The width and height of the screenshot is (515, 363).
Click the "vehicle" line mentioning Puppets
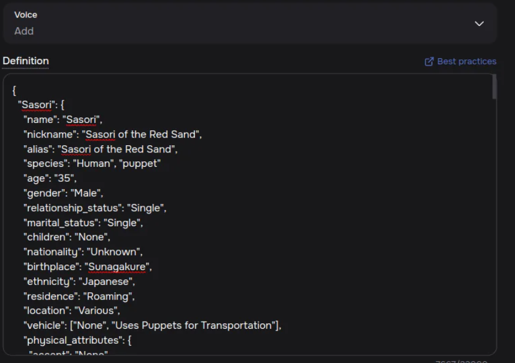pyautogui.click(x=152, y=325)
